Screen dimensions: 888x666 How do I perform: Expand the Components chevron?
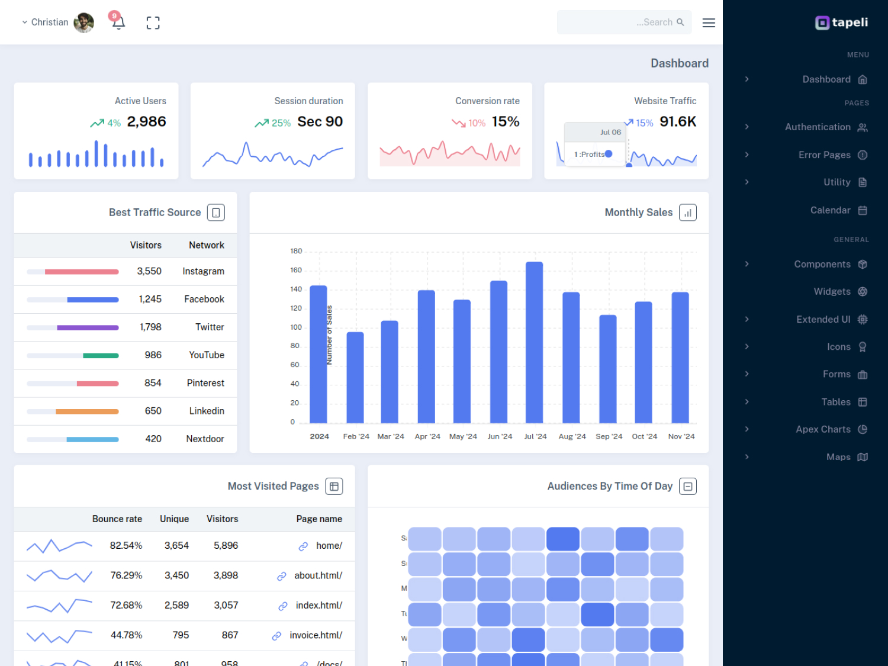(747, 264)
